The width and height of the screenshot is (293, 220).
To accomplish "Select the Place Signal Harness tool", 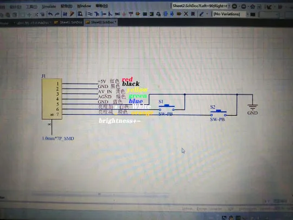I will tap(104, 14).
